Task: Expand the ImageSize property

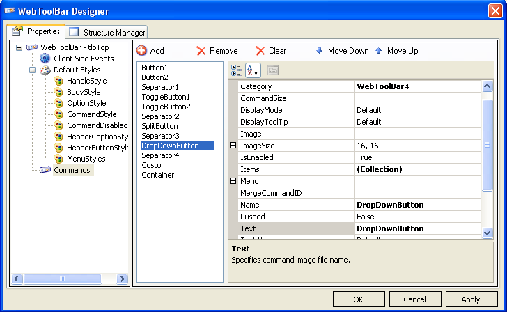Action: tap(233, 146)
